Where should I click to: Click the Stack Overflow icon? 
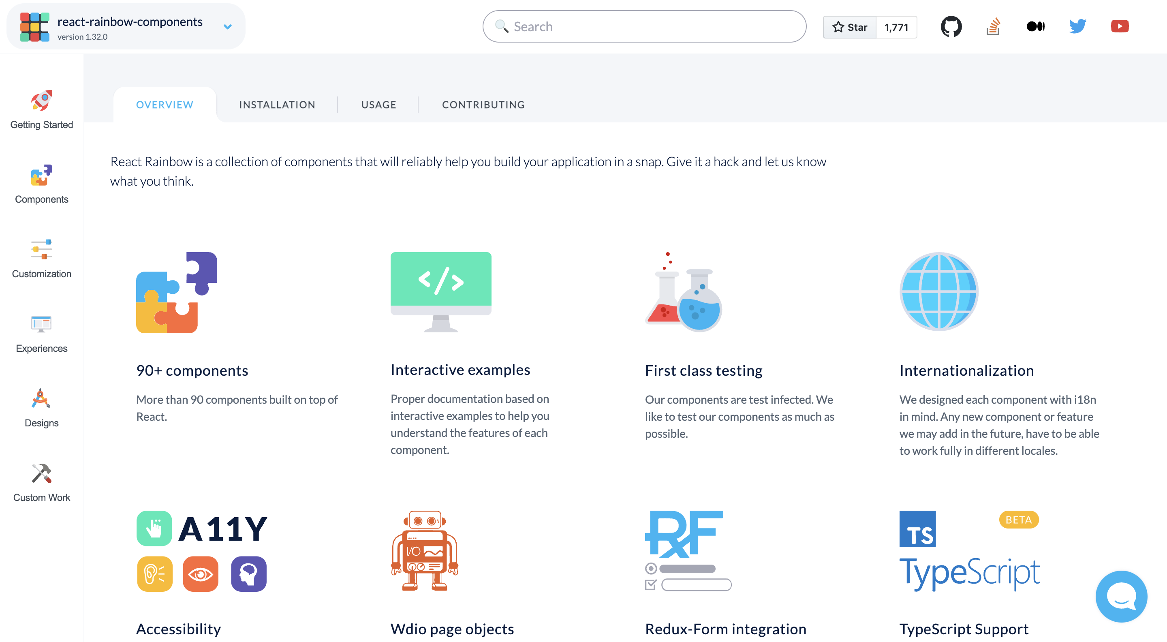993,27
